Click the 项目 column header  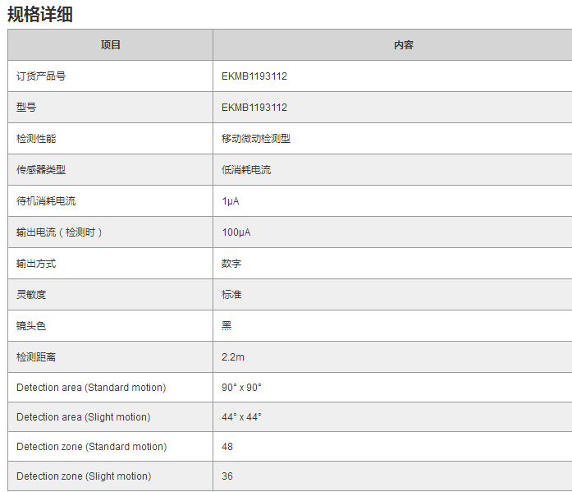(110, 45)
